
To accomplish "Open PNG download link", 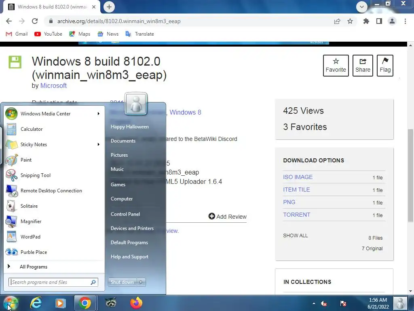I will [289, 202].
